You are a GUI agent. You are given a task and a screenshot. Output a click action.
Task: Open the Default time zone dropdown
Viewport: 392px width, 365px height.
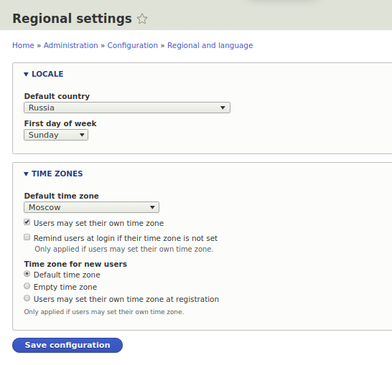91,207
